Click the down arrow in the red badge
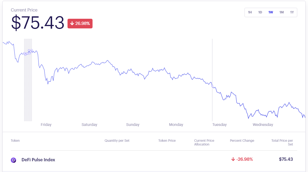 click(72, 24)
